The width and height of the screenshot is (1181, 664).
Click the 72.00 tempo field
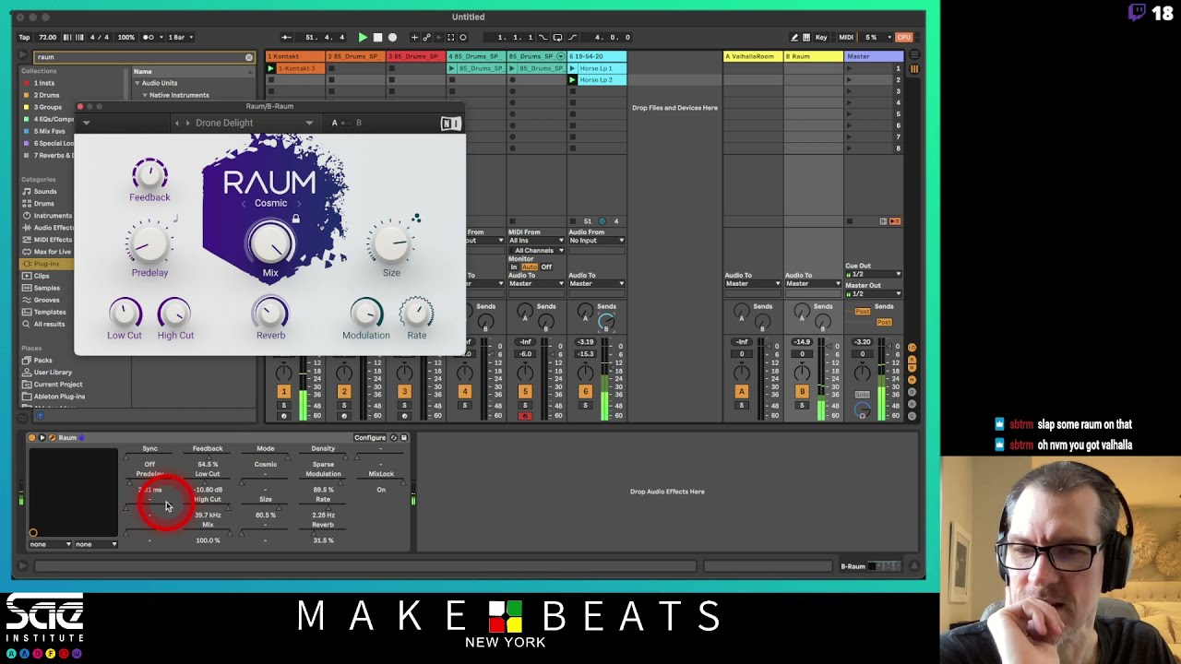tap(47, 38)
